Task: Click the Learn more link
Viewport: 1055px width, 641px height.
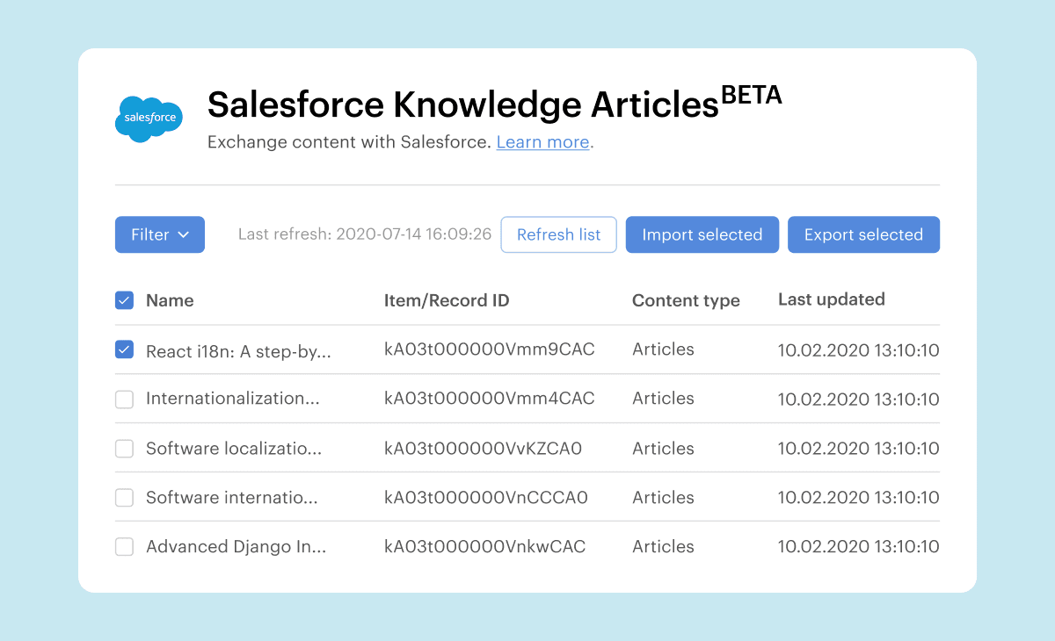Action: coord(542,142)
